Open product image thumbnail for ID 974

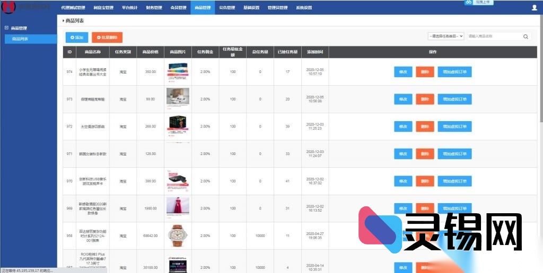178,72
